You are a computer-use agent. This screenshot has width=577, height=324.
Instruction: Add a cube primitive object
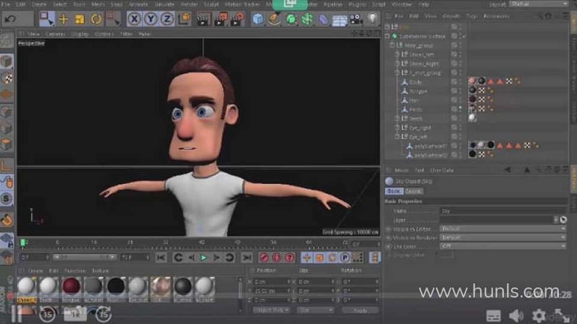(x=258, y=19)
